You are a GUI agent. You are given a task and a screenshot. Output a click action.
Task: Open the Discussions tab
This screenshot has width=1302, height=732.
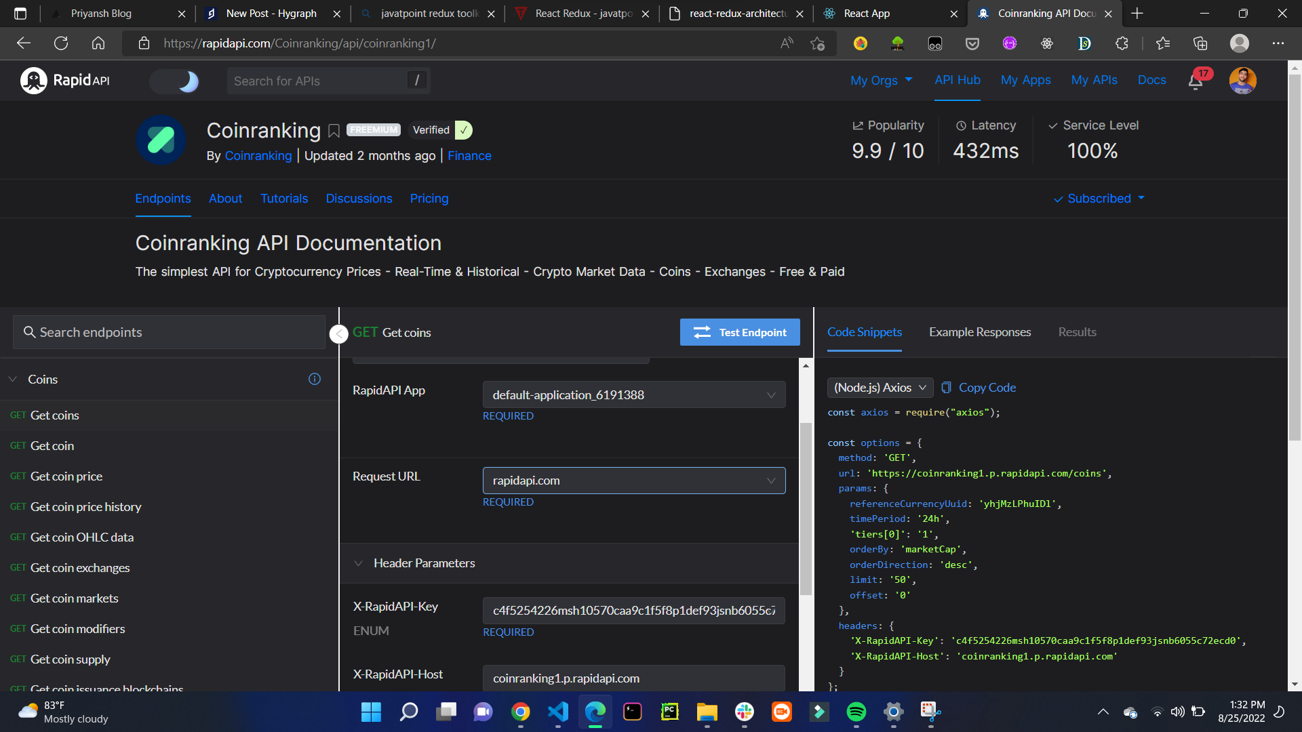pyautogui.click(x=359, y=199)
